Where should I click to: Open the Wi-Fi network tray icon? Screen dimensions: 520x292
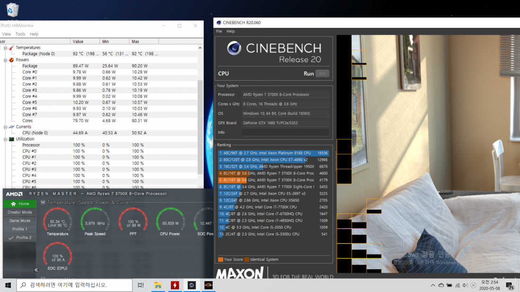point(458,285)
